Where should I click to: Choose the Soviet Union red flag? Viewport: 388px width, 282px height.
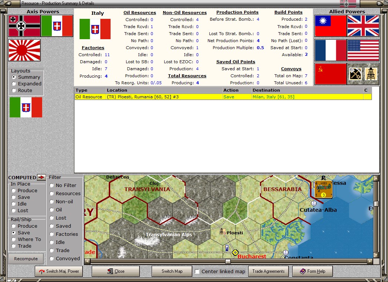(331, 74)
